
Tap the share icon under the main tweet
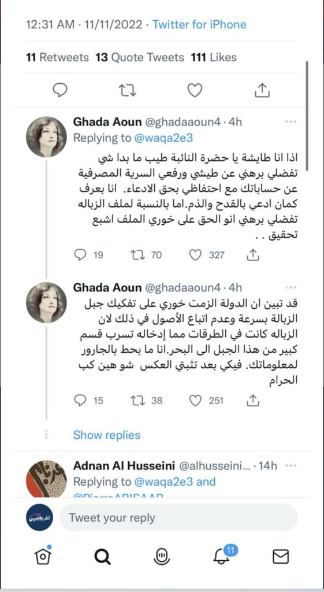(263, 90)
